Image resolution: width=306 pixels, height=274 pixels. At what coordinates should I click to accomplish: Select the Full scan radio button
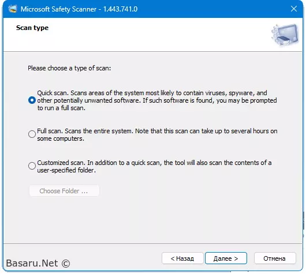tap(32, 134)
